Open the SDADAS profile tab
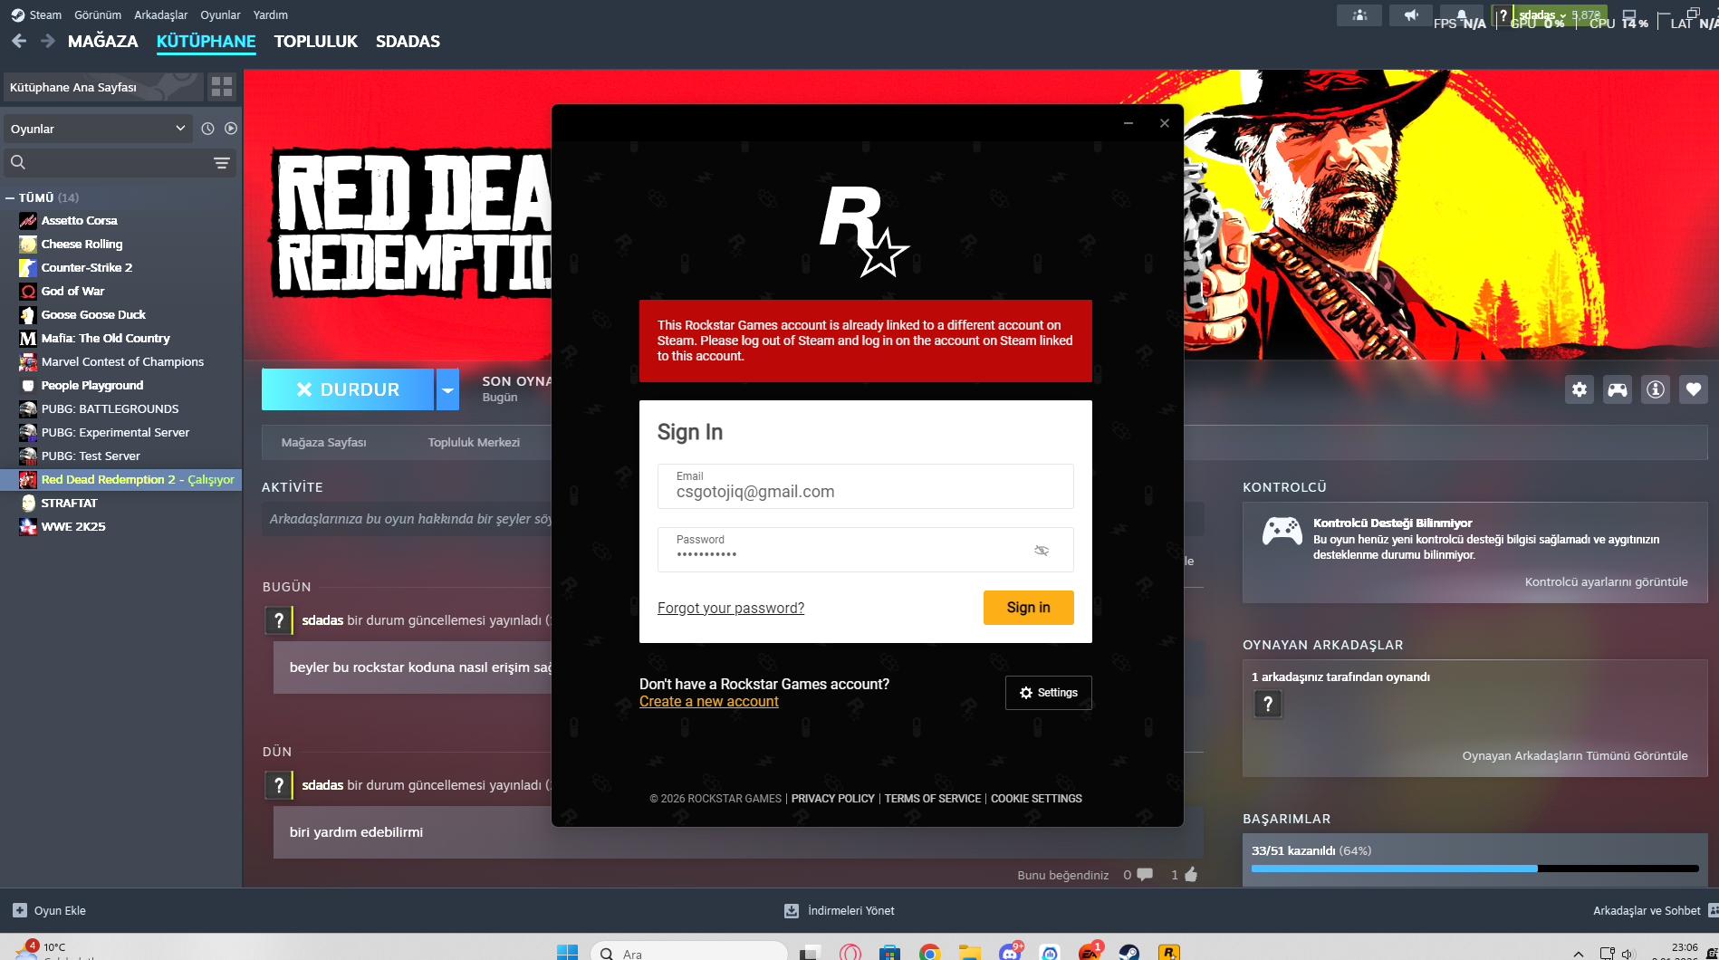 pyautogui.click(x=408, y=41)
